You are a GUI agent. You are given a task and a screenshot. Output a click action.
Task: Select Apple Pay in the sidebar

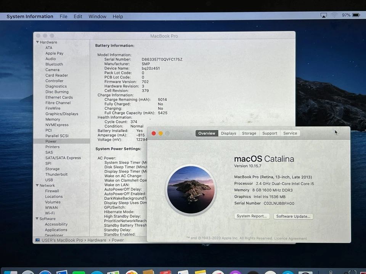coord(55,53)
